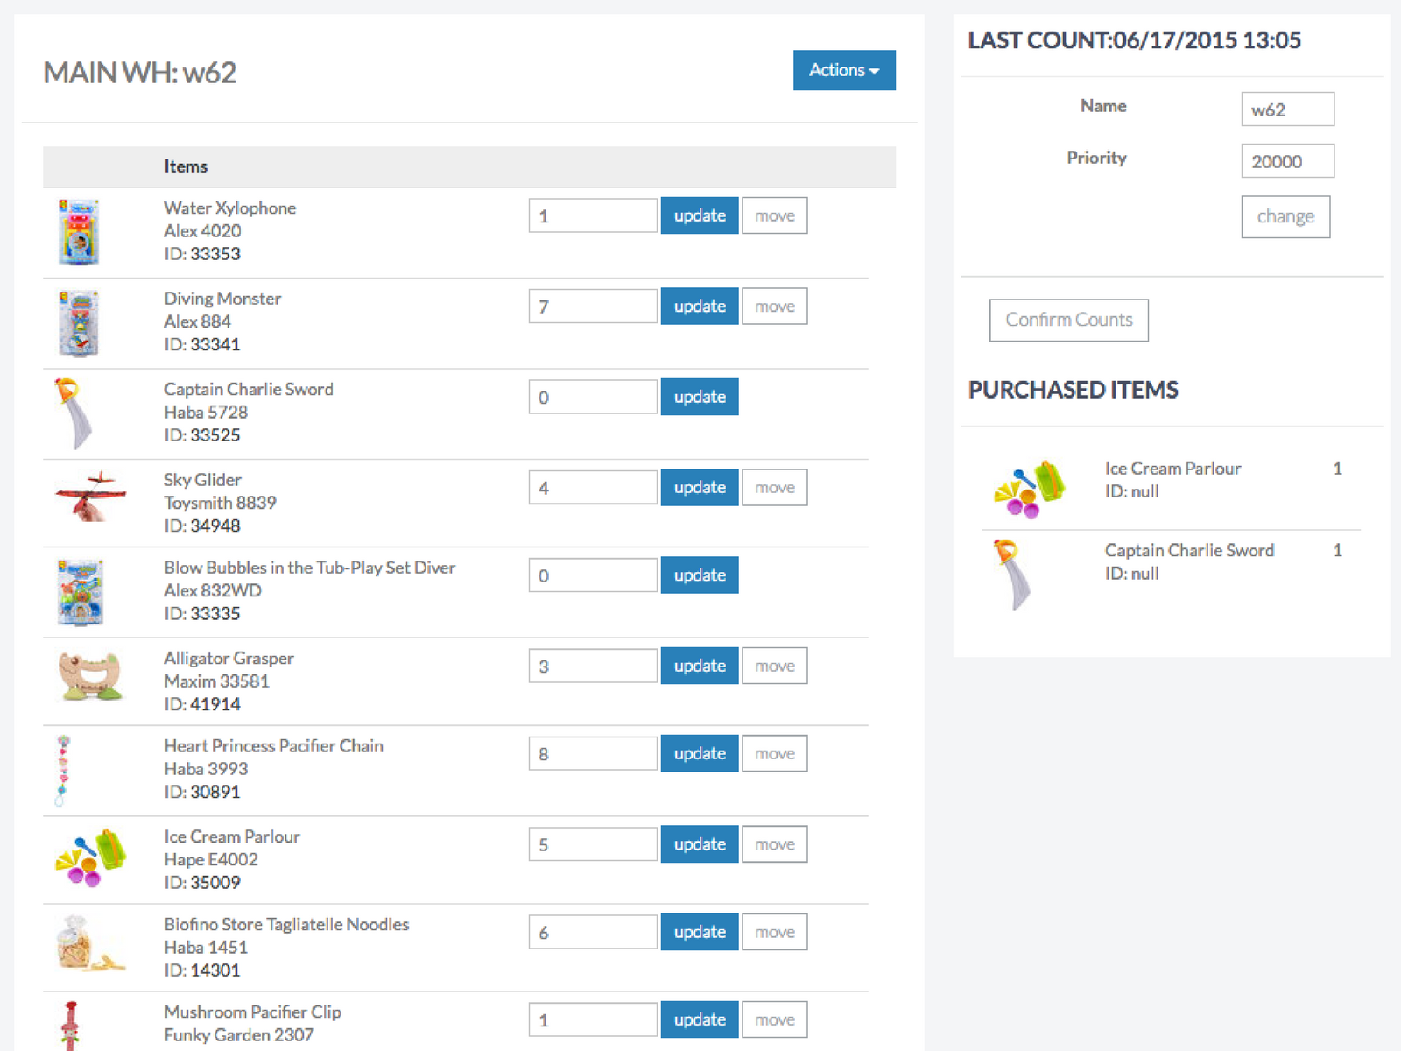Click the Water Xylophone product image
This screenshot has height=1051, width=1401.
[x=79, y=232]
